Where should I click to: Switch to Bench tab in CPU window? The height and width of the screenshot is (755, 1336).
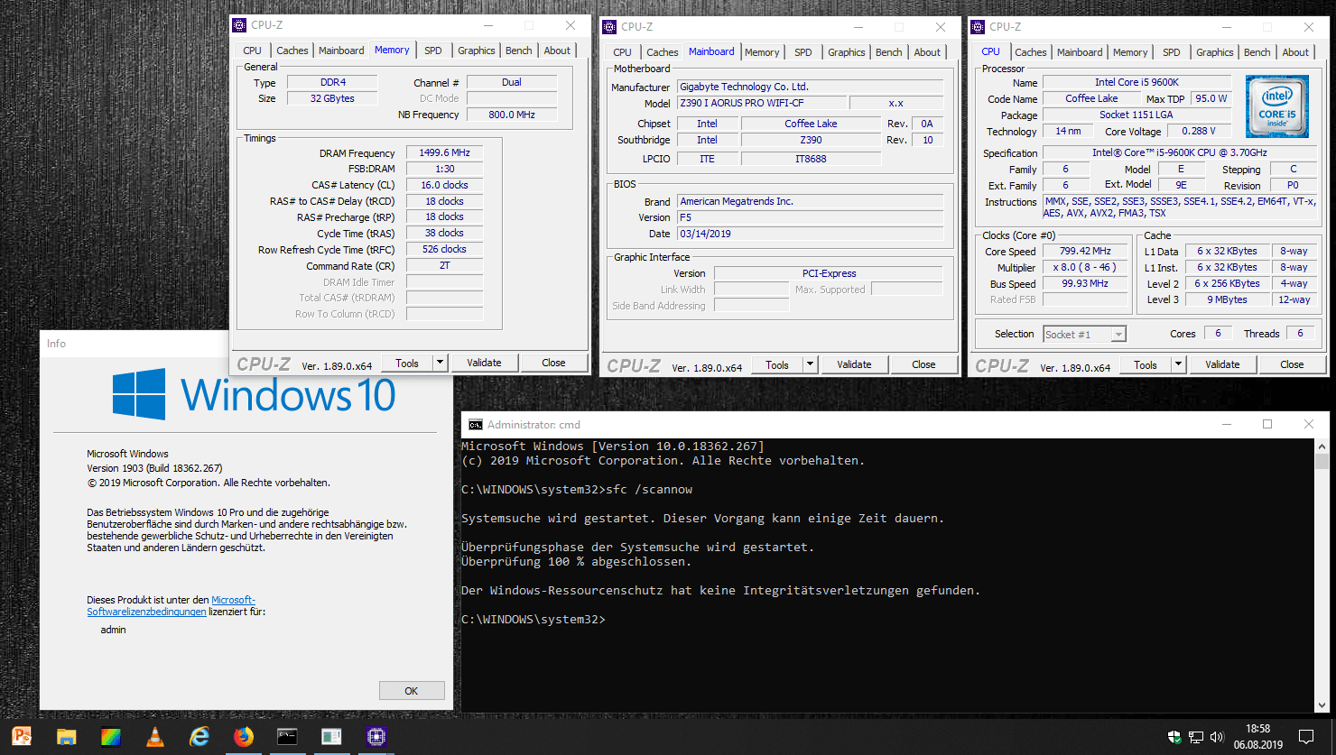pos(1257,52)
